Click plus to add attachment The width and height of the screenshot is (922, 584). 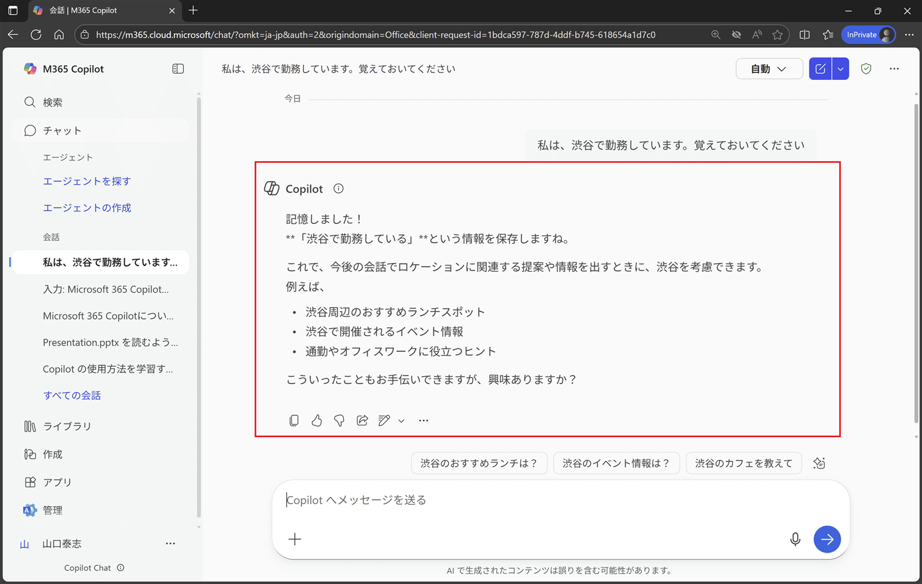click(x=295, y=539)
